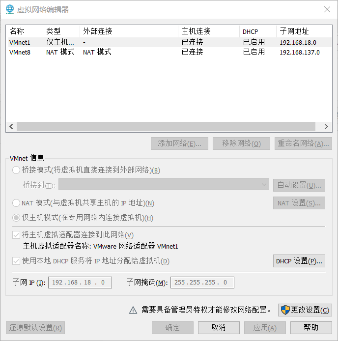Open DHCP 设置(P) dialog
Viewport: 338px width, 341px height.
[x=299, y=261]
